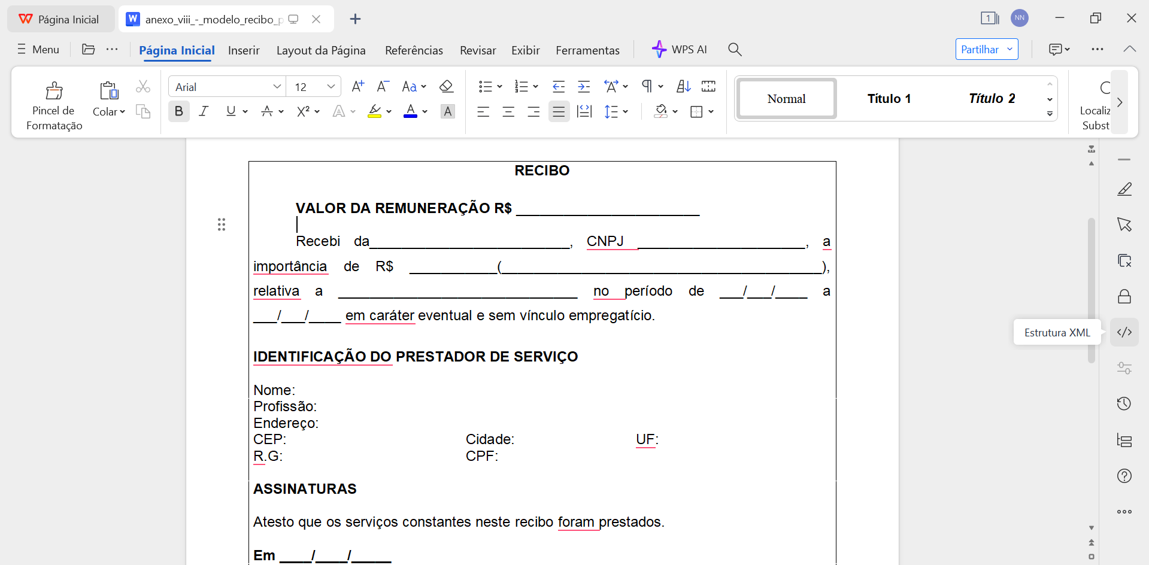Enable italic formatting
Viewport: 1149px width, 565px height.
tap(203, 111)
